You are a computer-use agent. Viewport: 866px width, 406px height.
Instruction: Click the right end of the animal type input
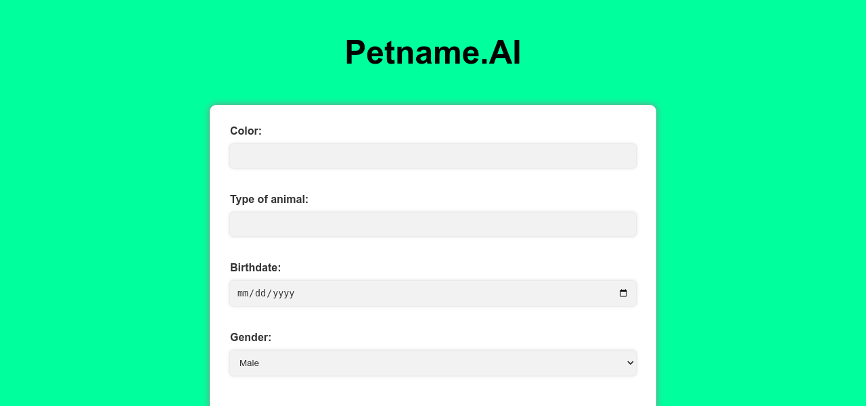point(626,224)
